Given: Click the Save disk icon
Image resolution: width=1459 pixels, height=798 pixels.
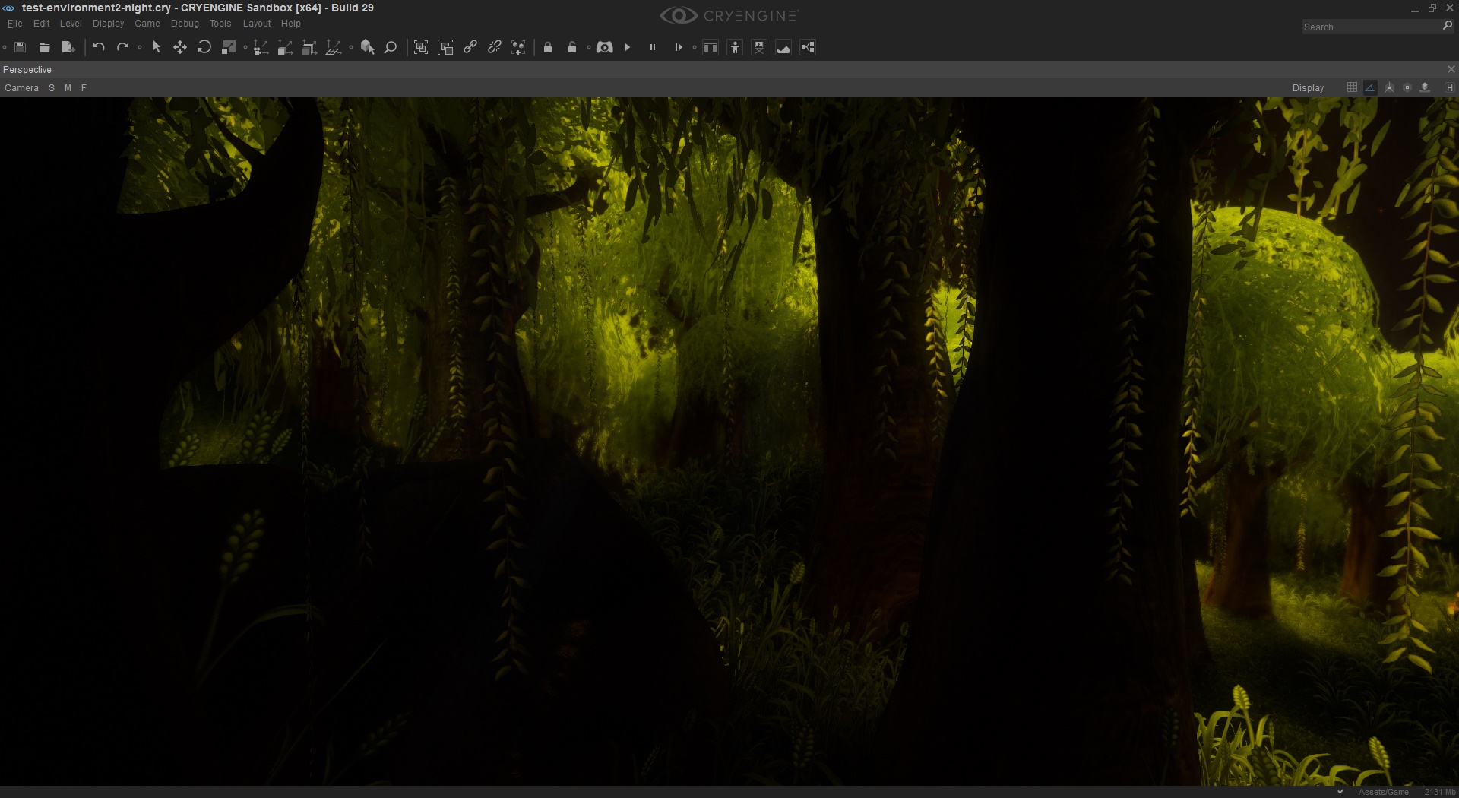Looking at the screenshot, I should (x=21, y=47).
